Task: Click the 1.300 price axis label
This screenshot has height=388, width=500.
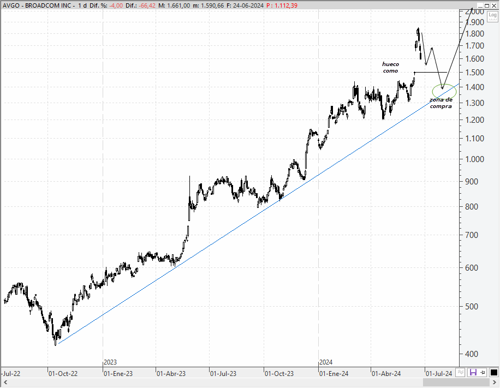Action: pos(475,103)
